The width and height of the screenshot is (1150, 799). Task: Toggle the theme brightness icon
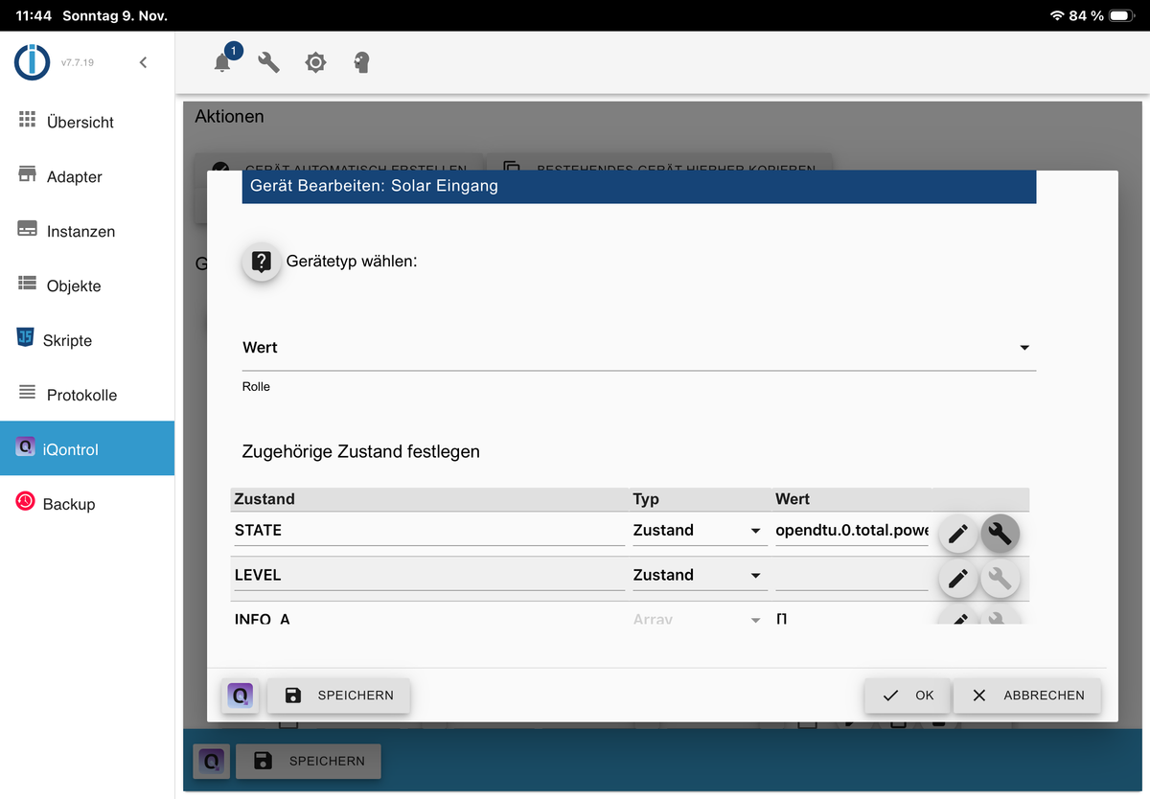[x=315, y=62]
